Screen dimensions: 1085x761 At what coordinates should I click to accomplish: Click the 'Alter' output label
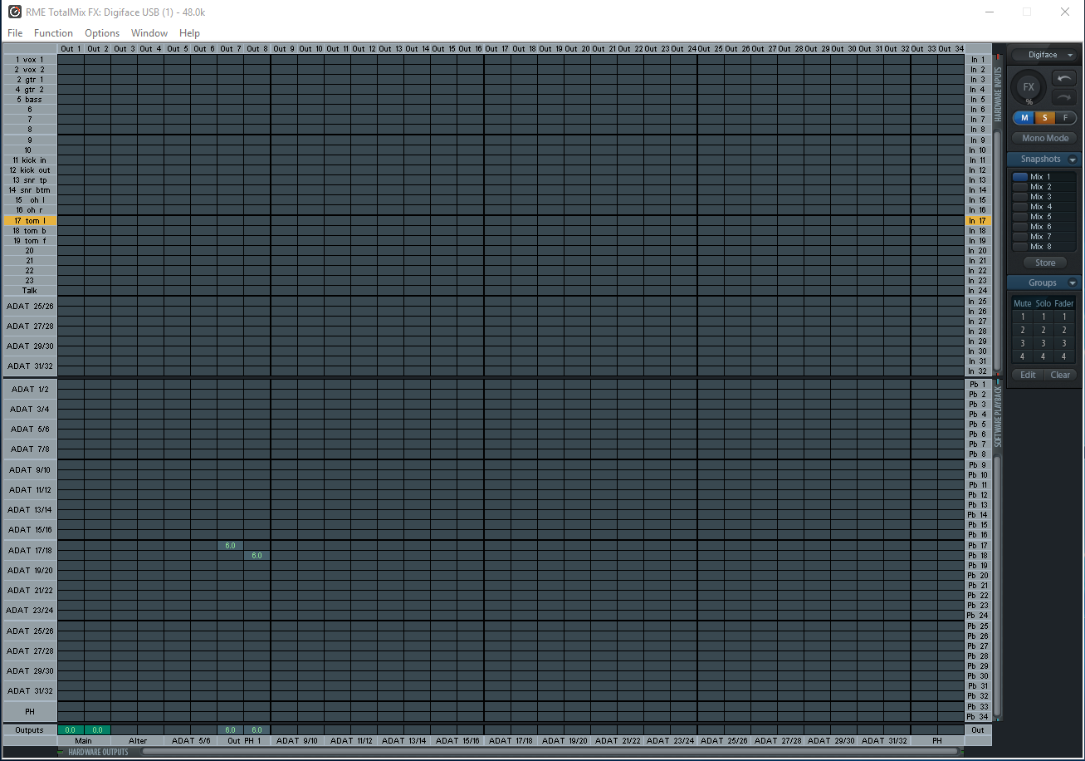[x=137, y=740]
